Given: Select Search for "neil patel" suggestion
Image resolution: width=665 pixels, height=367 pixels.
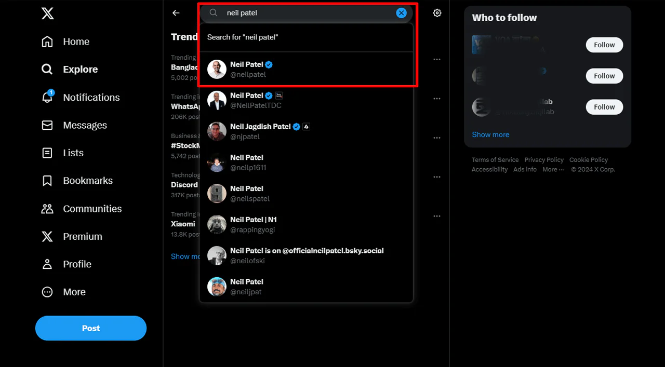Looking at the screenshot, I should click(x=307, y=37).
